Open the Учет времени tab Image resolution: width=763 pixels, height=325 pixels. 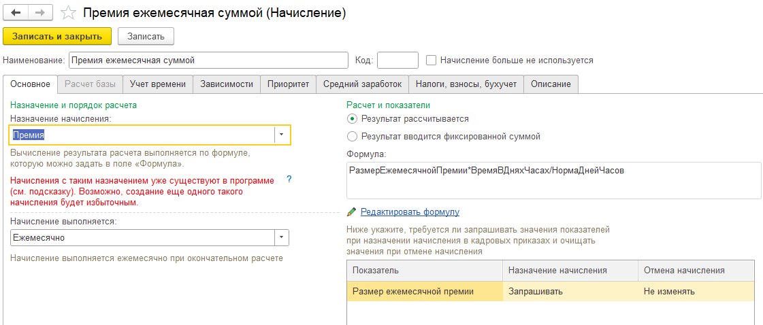click(x=158, y=84)
